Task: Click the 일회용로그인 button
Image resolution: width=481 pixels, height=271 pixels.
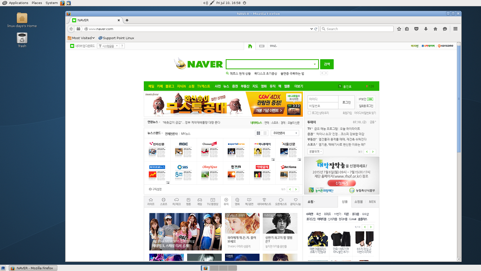Action: (x=366, y=106)
